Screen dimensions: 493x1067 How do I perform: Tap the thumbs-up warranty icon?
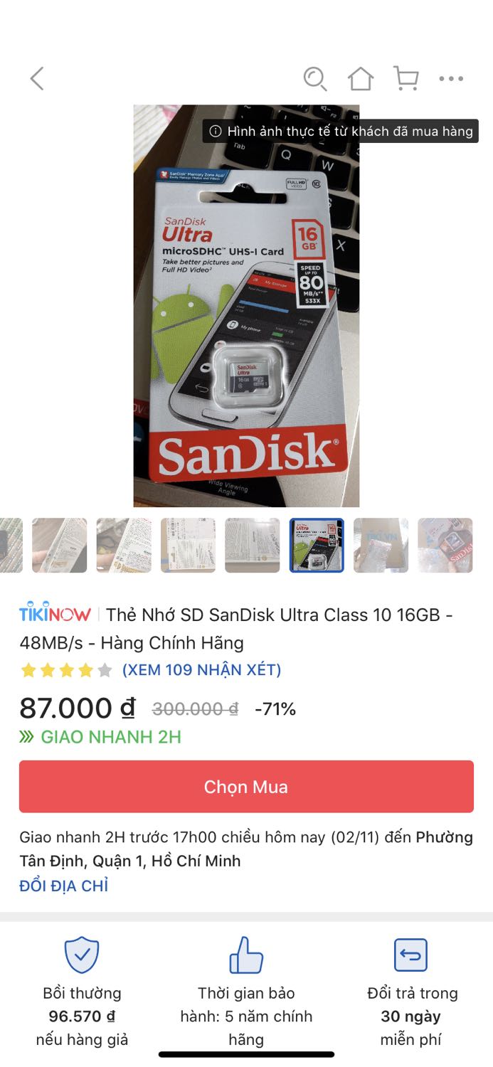246,955
